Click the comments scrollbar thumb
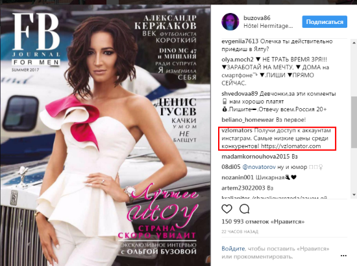 click(x=354, y=122)
